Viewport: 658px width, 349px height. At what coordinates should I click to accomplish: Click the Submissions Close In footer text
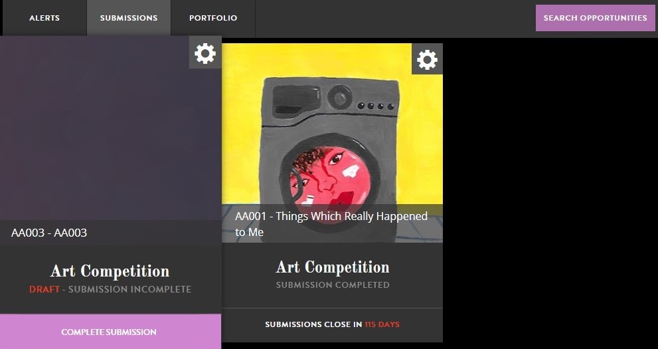point(313,324)
